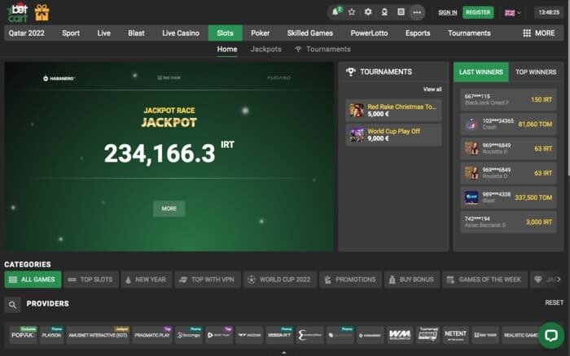Go to the Sport section
The image size is (570, 356).
71,33
